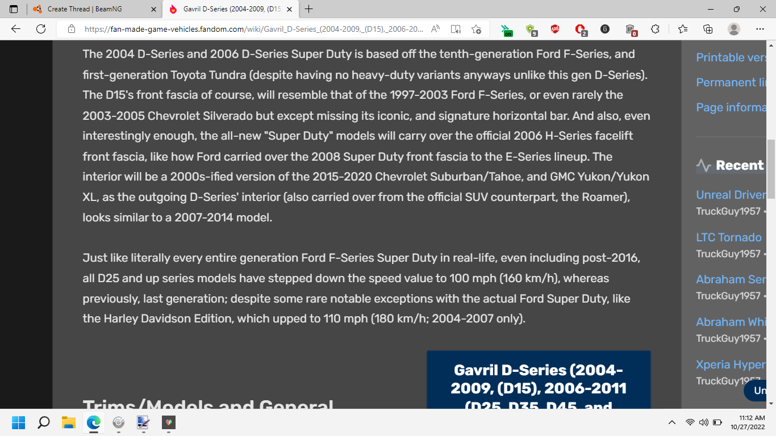The image size is (776, 436).
Task: Open silver swirl app in taskbar
Action: (x=119, y=422)
